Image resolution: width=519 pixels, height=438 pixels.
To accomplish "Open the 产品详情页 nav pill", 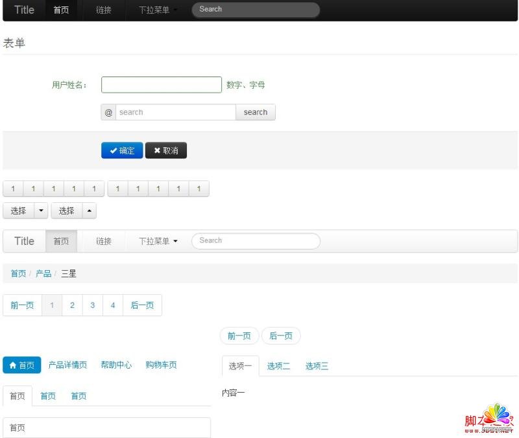I will pyautogui.click(x=67, y=365).
